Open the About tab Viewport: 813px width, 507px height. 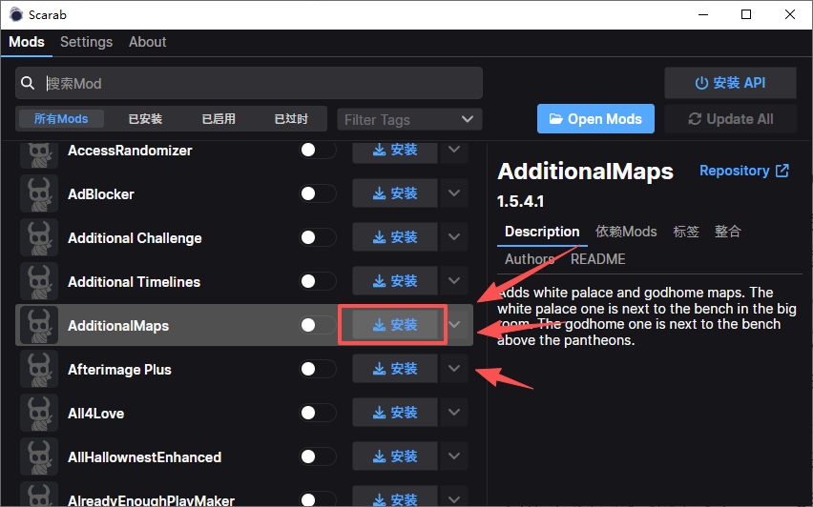click(x=147, y=42)
